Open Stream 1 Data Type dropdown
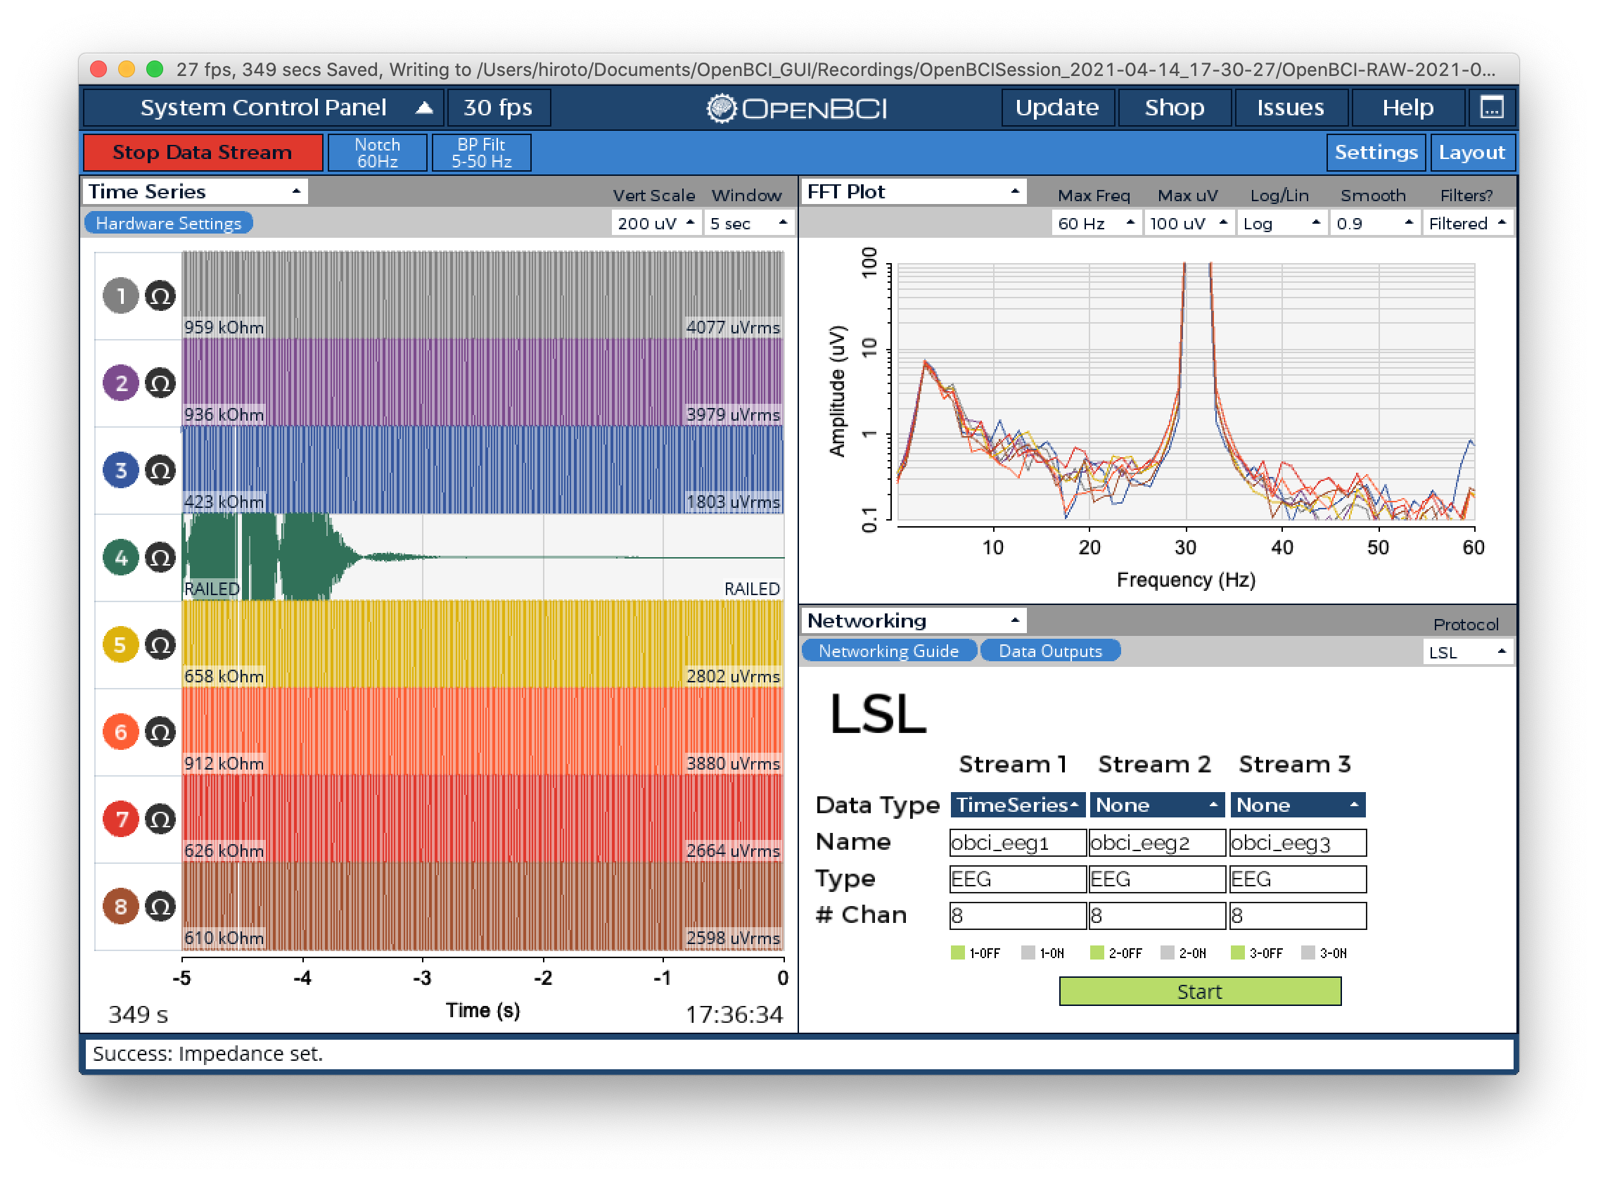 1017,805
